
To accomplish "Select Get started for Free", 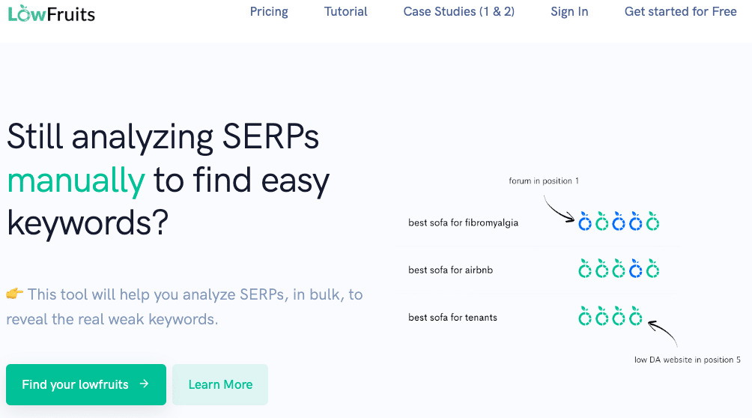I will (x=680, y=11).
